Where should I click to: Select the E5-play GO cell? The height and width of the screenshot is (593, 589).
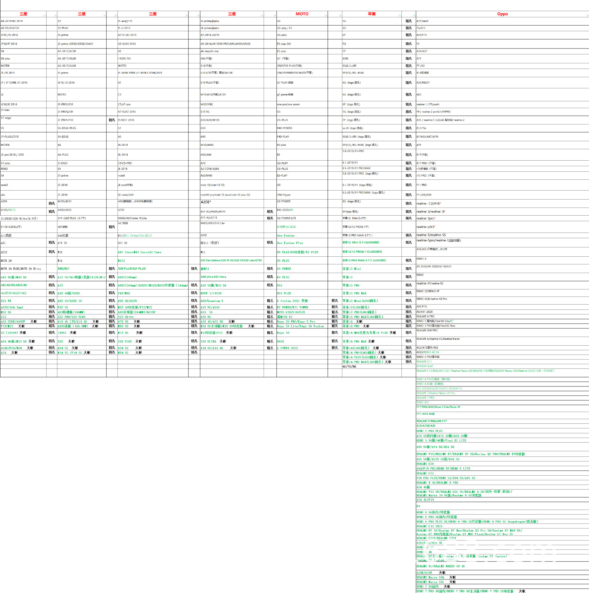[x=302, y=44]
